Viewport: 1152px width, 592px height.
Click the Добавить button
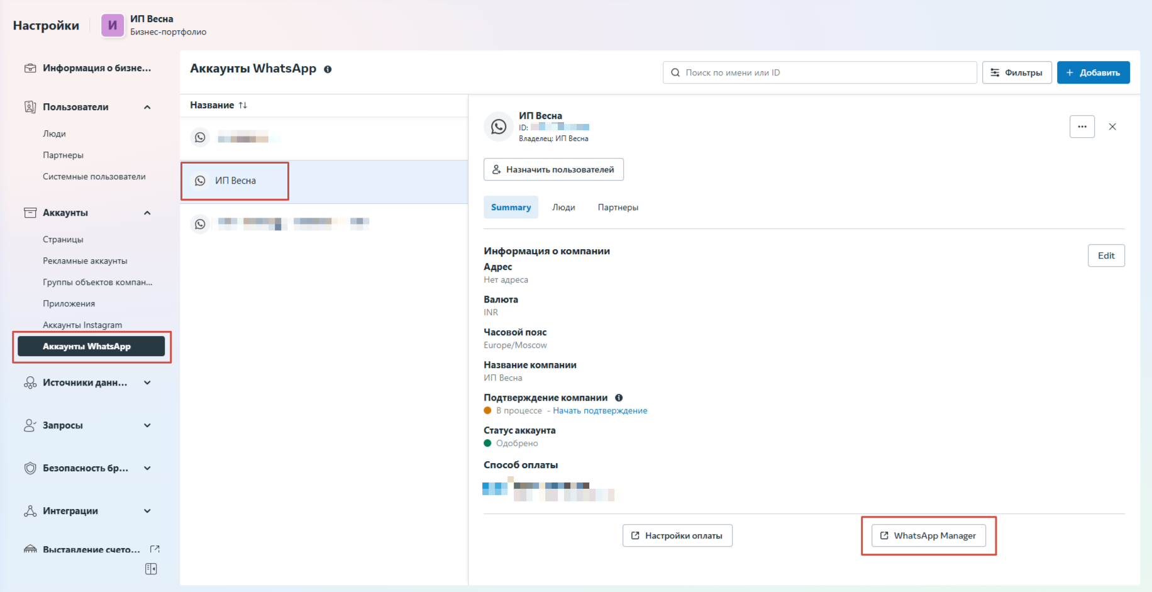tap(1093, 72)
